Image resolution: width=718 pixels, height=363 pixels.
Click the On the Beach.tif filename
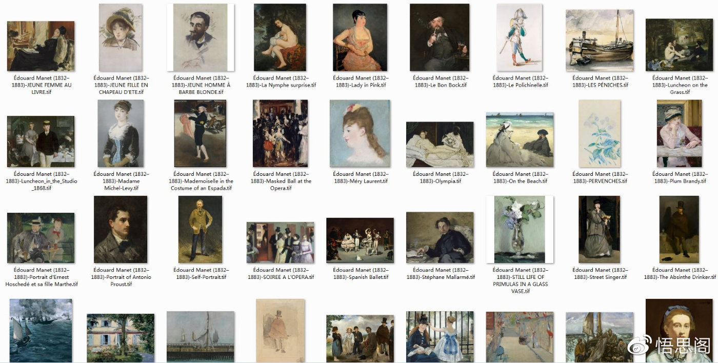click(x=521, y=177)
